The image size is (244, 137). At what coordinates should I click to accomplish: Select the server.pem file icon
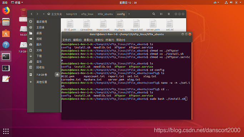(x=153, y=25)
